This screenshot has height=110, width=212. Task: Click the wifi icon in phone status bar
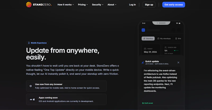pos(177,23)
